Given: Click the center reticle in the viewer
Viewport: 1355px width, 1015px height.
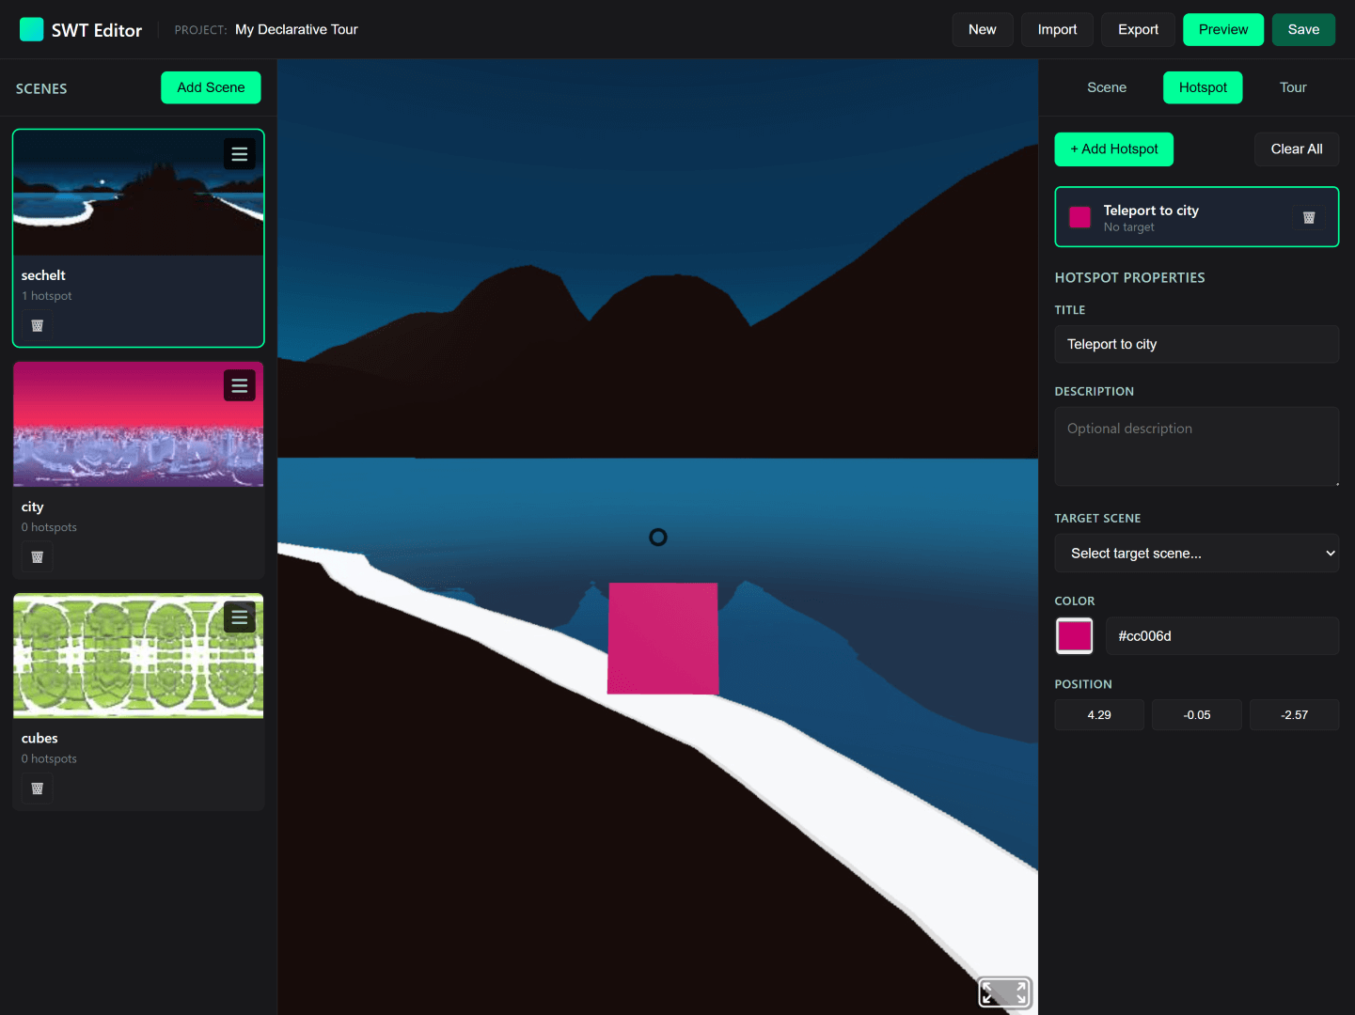Looking at the screenshot, I should click(658, 537).
